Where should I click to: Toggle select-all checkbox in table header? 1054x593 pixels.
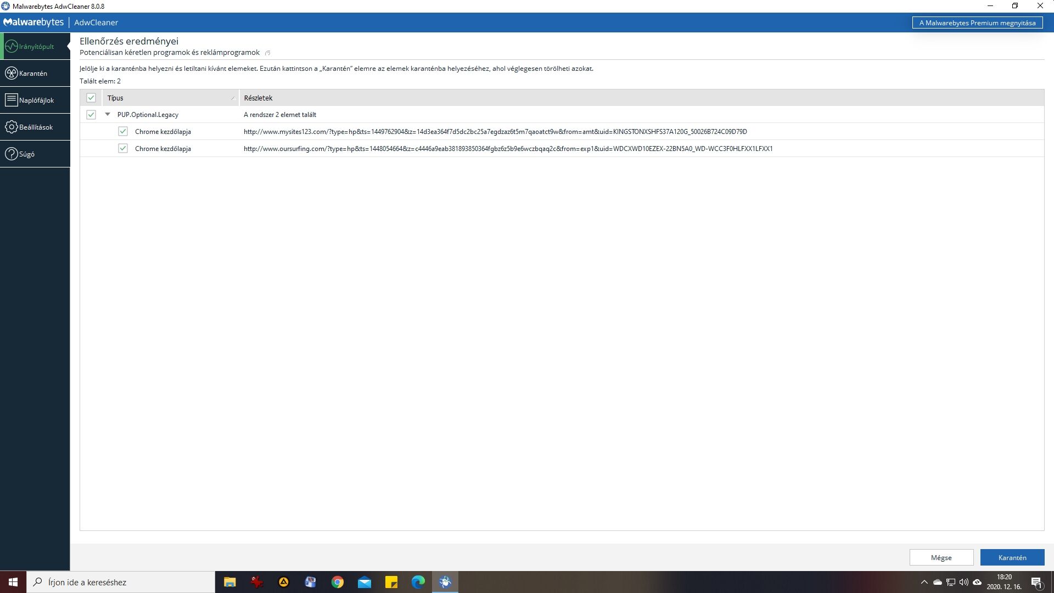91,98
